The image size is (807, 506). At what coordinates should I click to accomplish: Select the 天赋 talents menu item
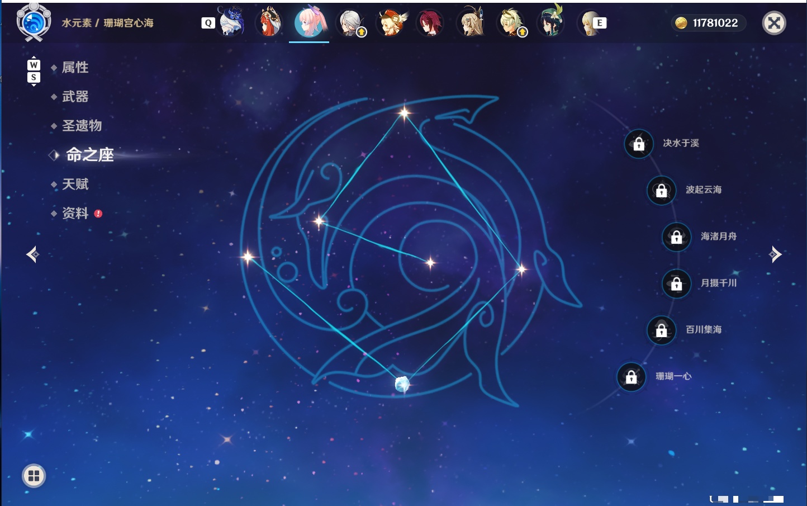coord(75,184)
